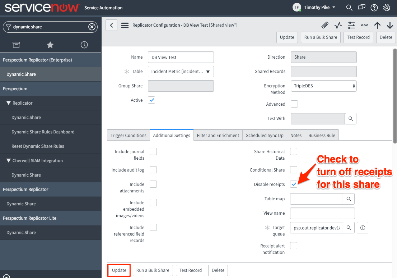Enable Share Historical Data checkbox
Viewport: 397px width, 278px height.
tap(294, 151)
